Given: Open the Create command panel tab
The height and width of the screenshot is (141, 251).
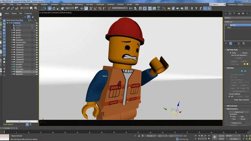Looking at the screenshot, I should pyautogui.click(x=226, y=14).
